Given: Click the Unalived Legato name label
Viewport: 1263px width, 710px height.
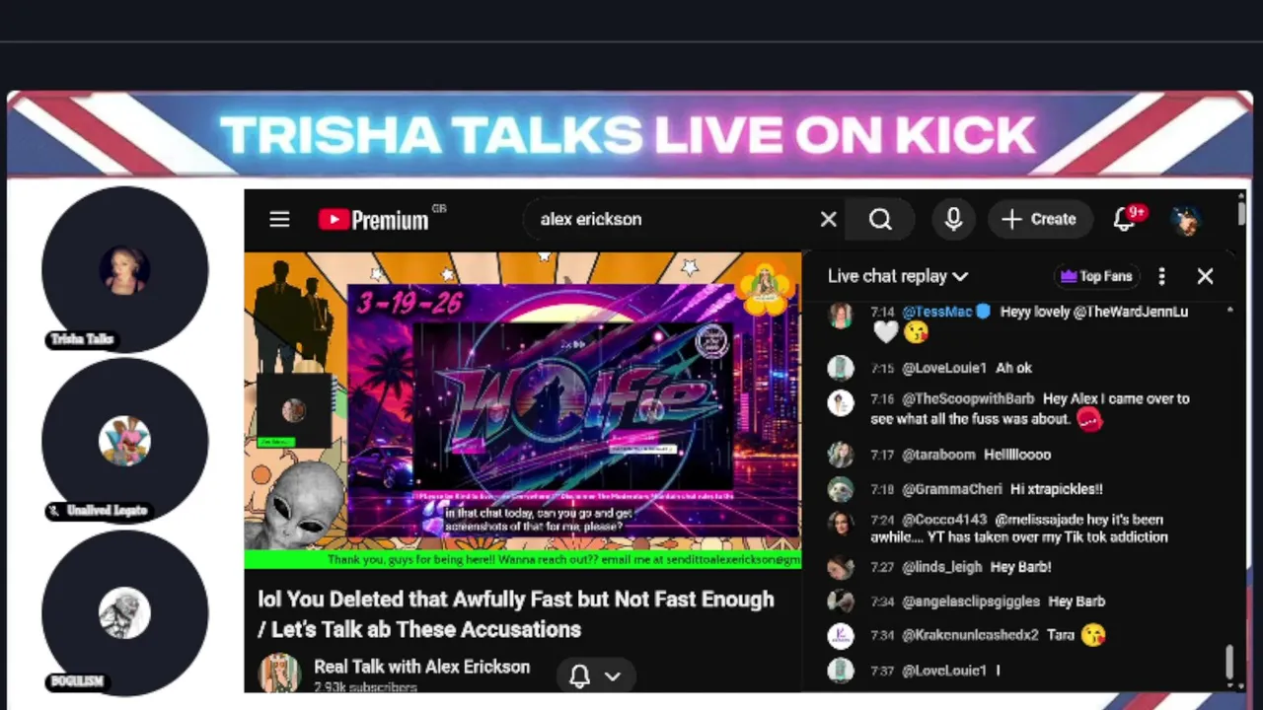Looking at the screenshot, I should tap(99, 511).
